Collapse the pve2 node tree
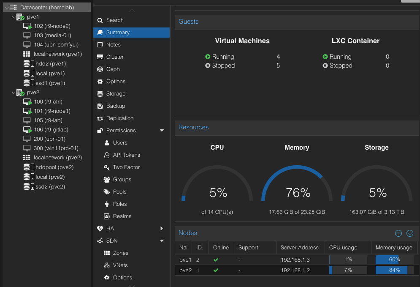Image resolution: width=420 pixels, height=287 pixels. click(14, 92)
